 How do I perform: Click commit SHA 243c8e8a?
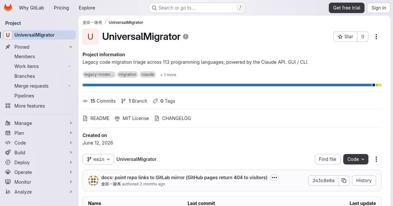point(324,180)
